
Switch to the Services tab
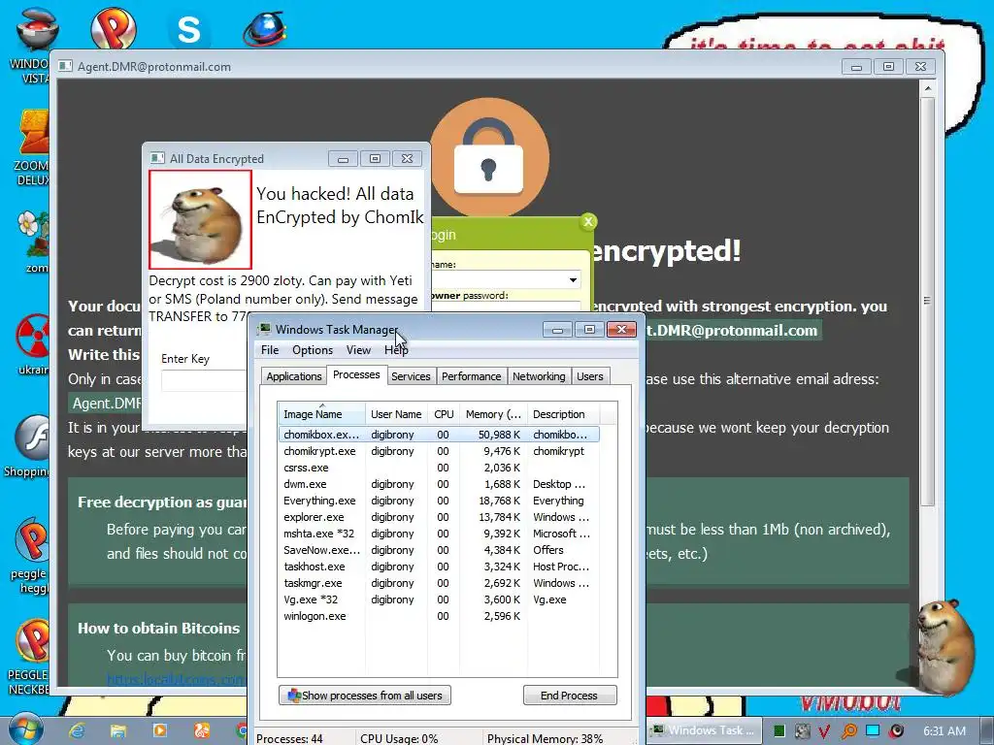411,376
